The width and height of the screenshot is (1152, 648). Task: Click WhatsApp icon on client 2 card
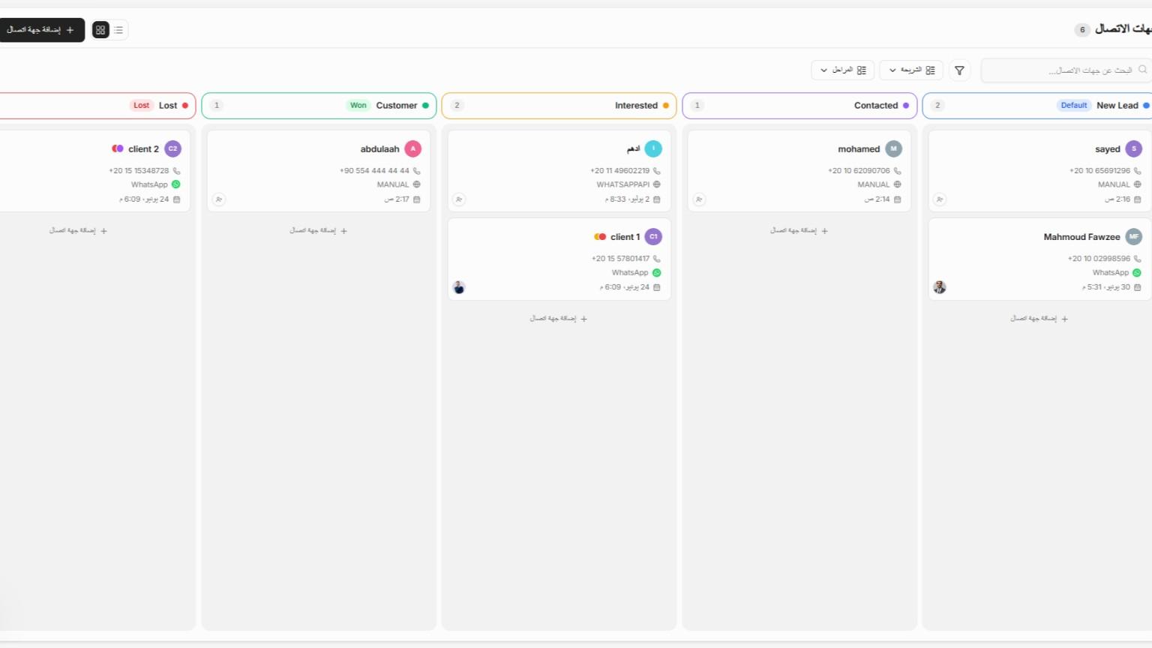[x=176, y=184]
